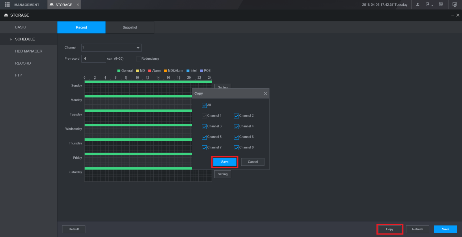Open the dropdown arrow beside the logout icon
The image size is (462, 237).
click(x=432, y=5)
